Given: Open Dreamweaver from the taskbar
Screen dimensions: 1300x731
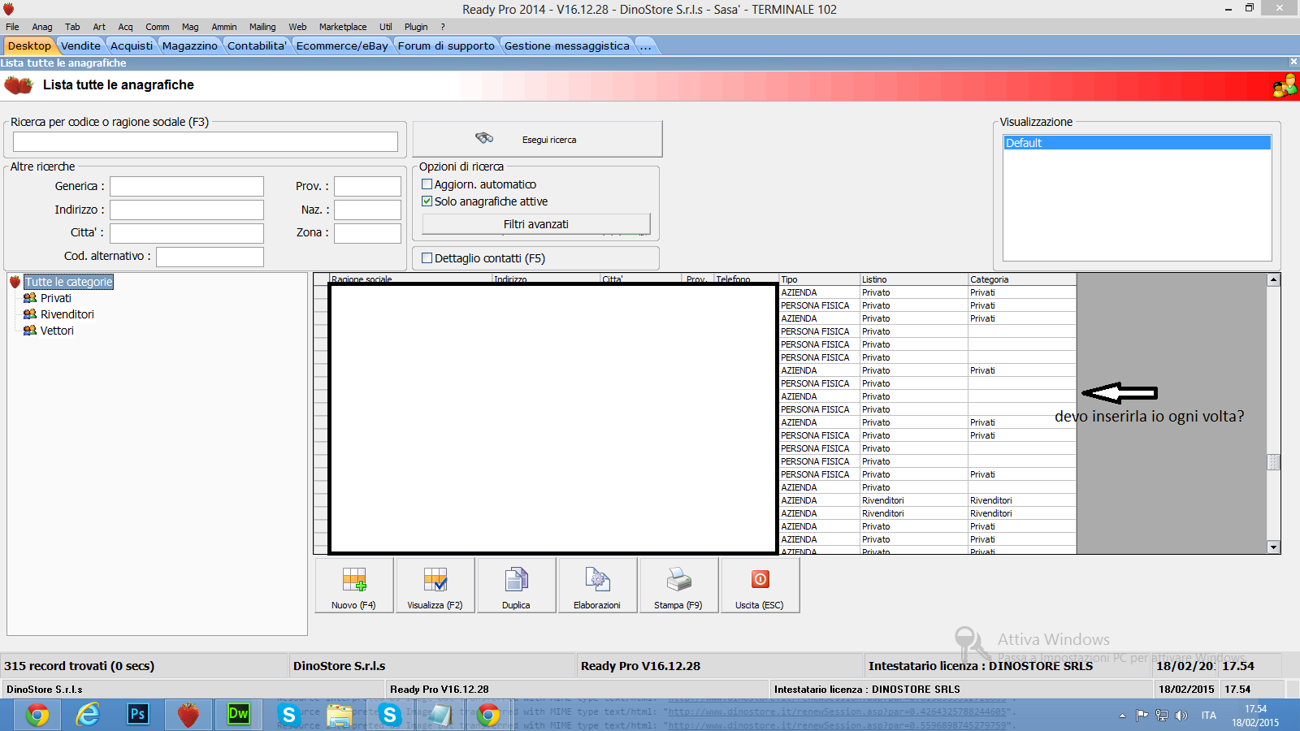Looking at the screenshot, I should coord(238,715).
